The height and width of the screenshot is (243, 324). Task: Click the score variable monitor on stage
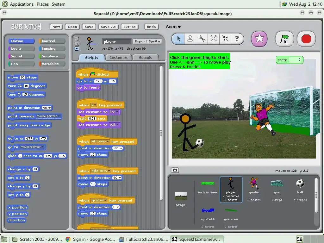290,60
